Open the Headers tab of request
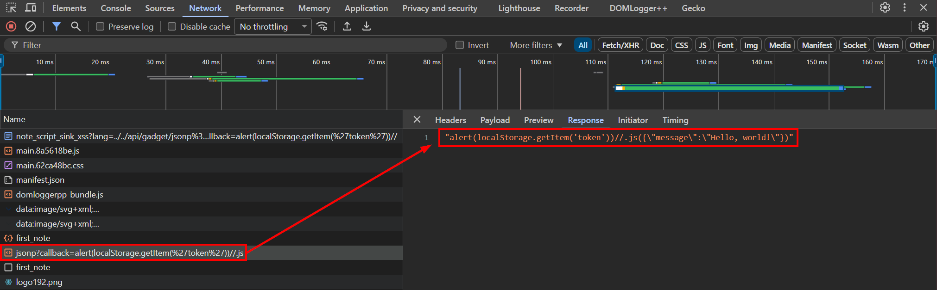The image size is (937, 290). pos(450,120)
